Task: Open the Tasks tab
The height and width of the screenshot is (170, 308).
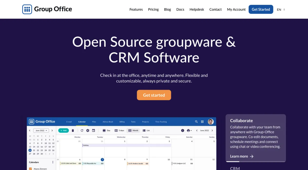Action: pos(133,122)
